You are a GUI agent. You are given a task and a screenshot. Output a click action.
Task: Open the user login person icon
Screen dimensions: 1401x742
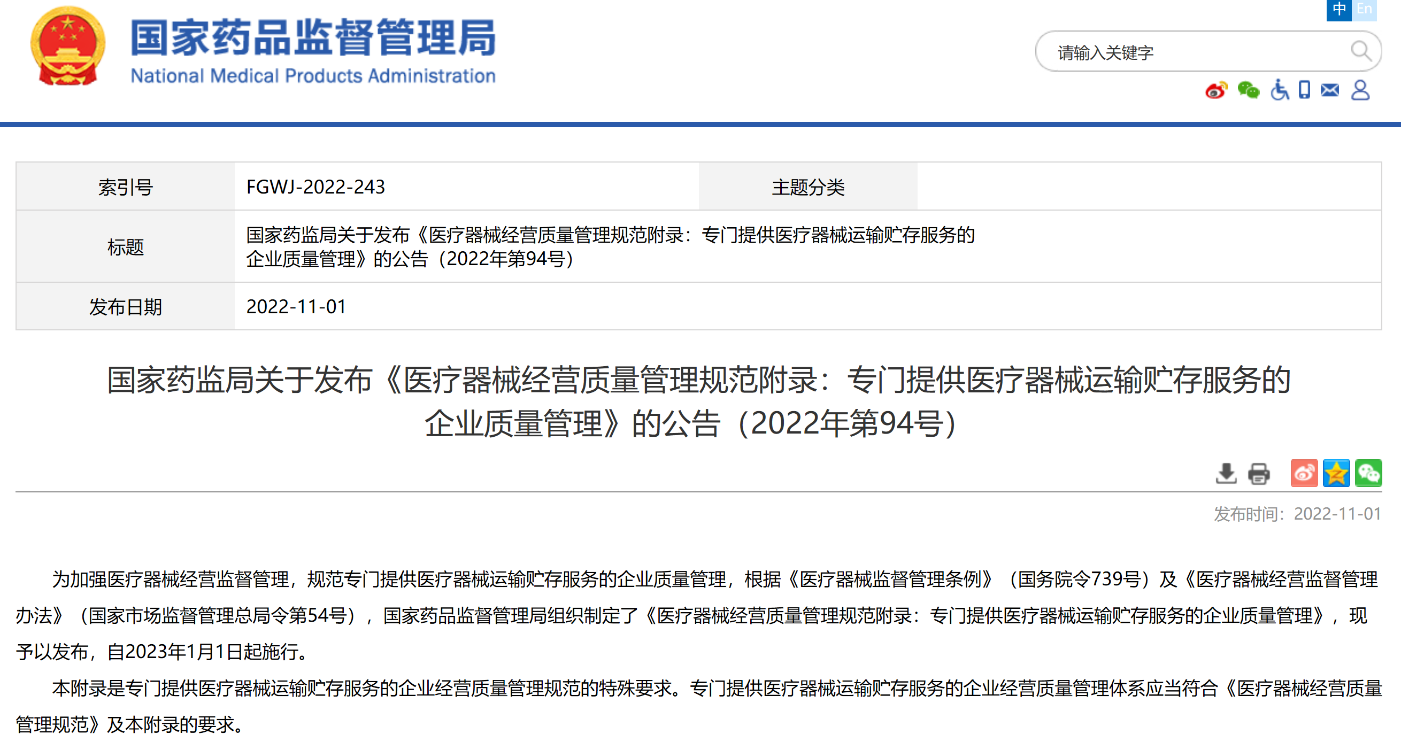coord(1360,90)
